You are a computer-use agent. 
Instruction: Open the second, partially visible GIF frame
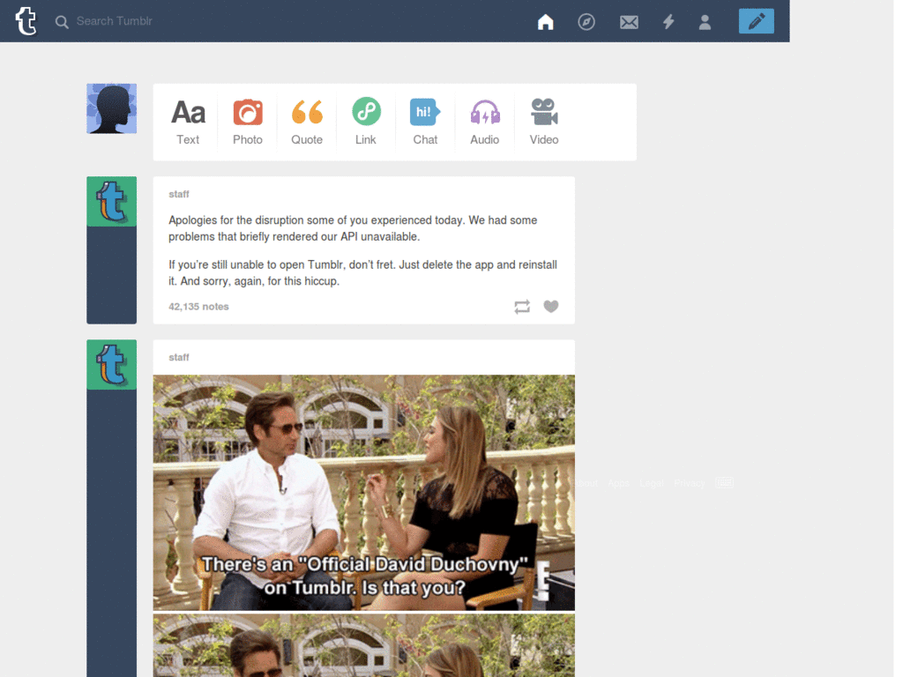(364, 645)
